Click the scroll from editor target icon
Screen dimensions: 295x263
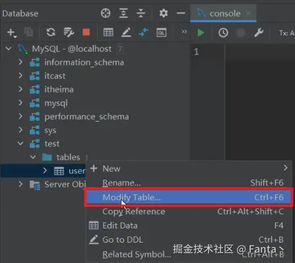coord(106,14)
